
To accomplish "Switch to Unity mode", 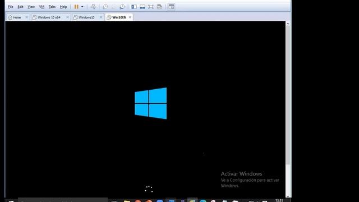I will coord(159,7).
